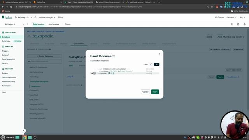Open file manager from the taskbar
The image size is (249, 140).
click(30, 137)
